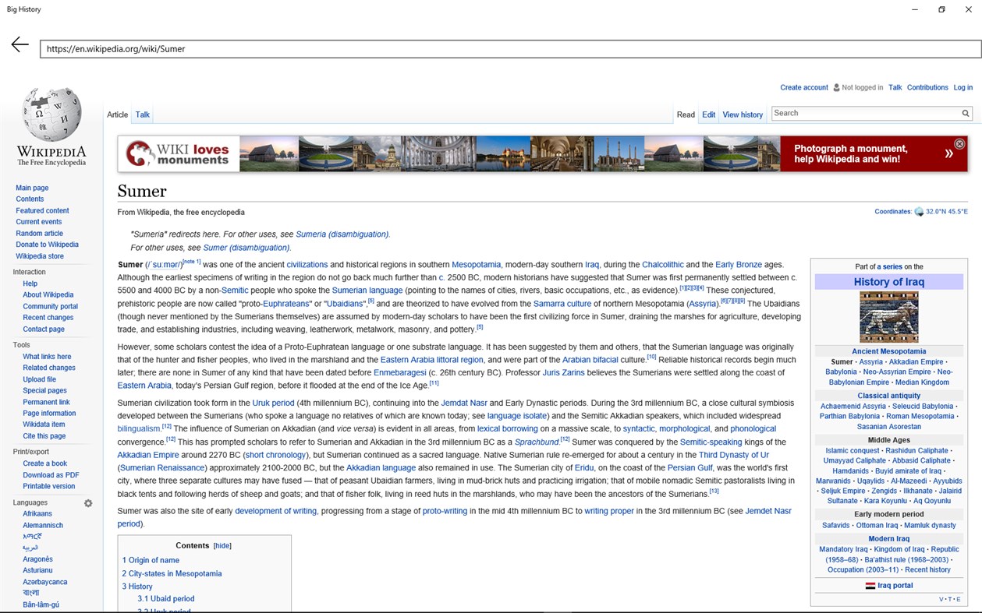Open Featured content sidebar link

[42, 211]
